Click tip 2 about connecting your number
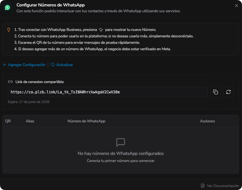242x190 pixels. (104, 36)
